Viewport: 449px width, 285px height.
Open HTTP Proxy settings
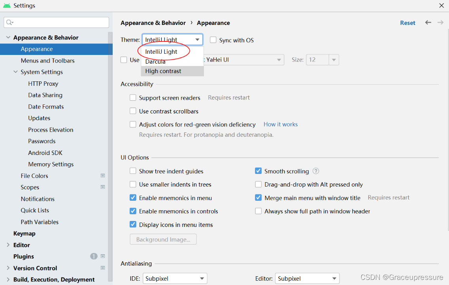pyautogui.click(x=43, y=84)
